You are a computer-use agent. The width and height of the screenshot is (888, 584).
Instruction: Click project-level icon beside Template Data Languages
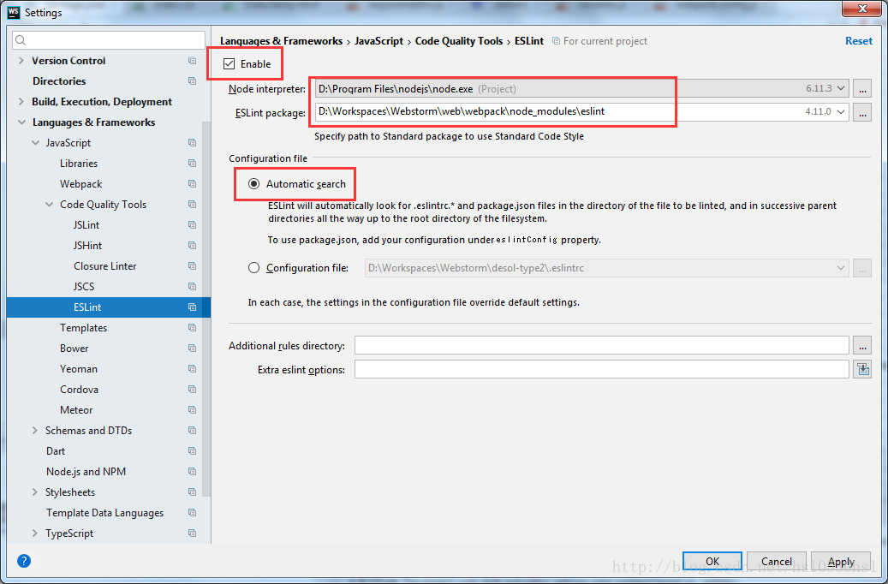click(x=192, y=513)
